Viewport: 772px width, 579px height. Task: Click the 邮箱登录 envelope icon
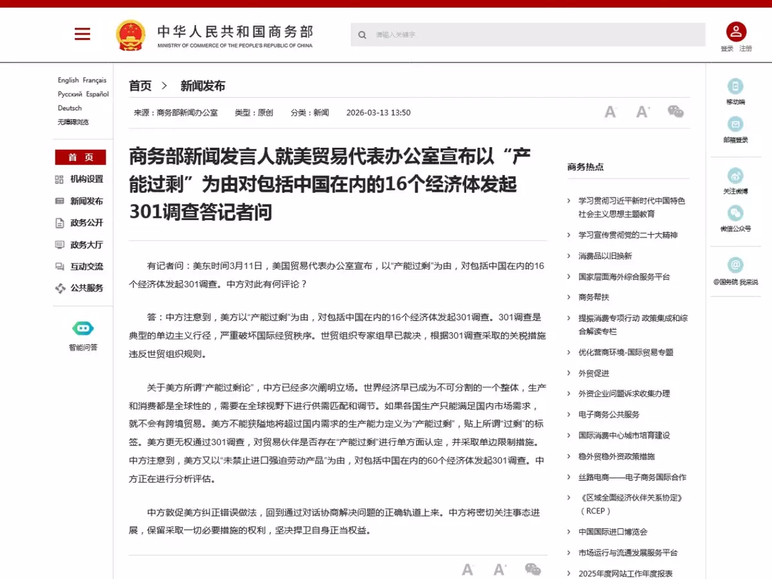tap(735, 125)
